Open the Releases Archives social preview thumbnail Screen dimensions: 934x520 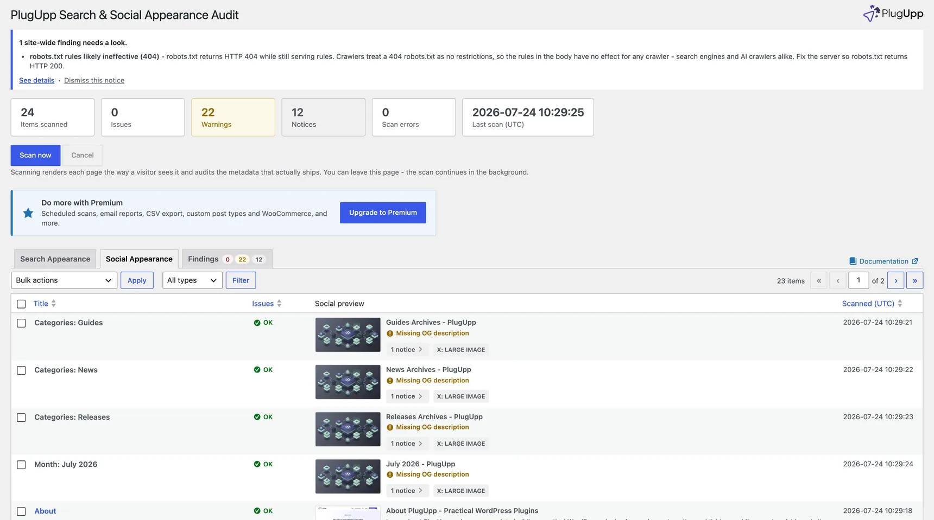click(348, 429)
